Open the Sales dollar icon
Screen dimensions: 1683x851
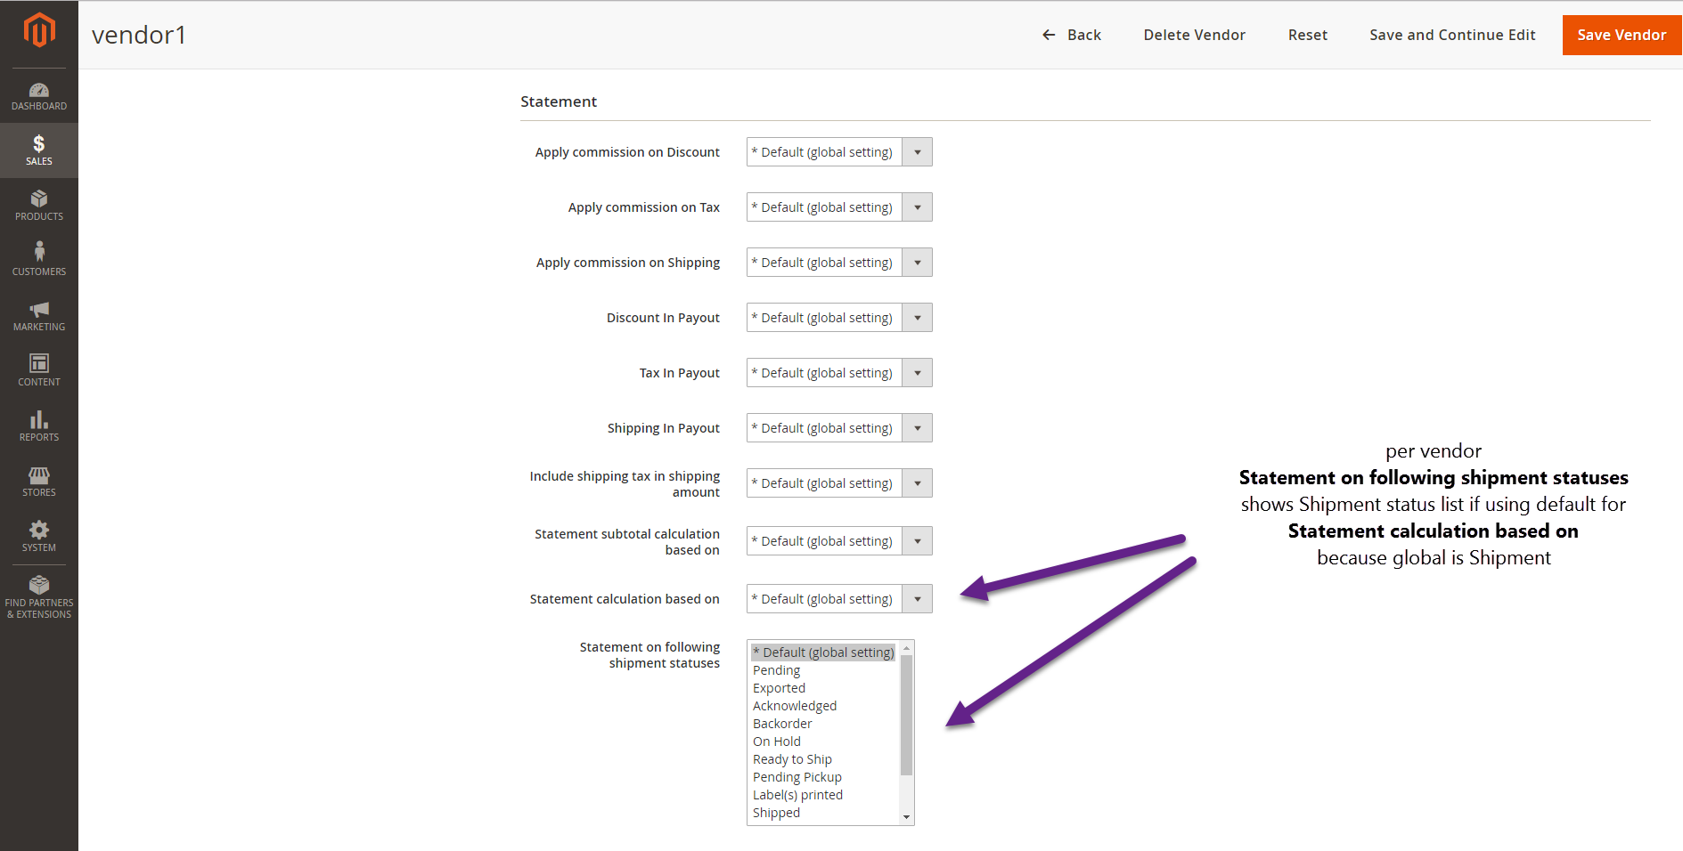(39, 143)
